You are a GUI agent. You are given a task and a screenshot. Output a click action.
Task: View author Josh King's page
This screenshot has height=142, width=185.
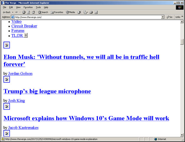click(x=17, y=101)
